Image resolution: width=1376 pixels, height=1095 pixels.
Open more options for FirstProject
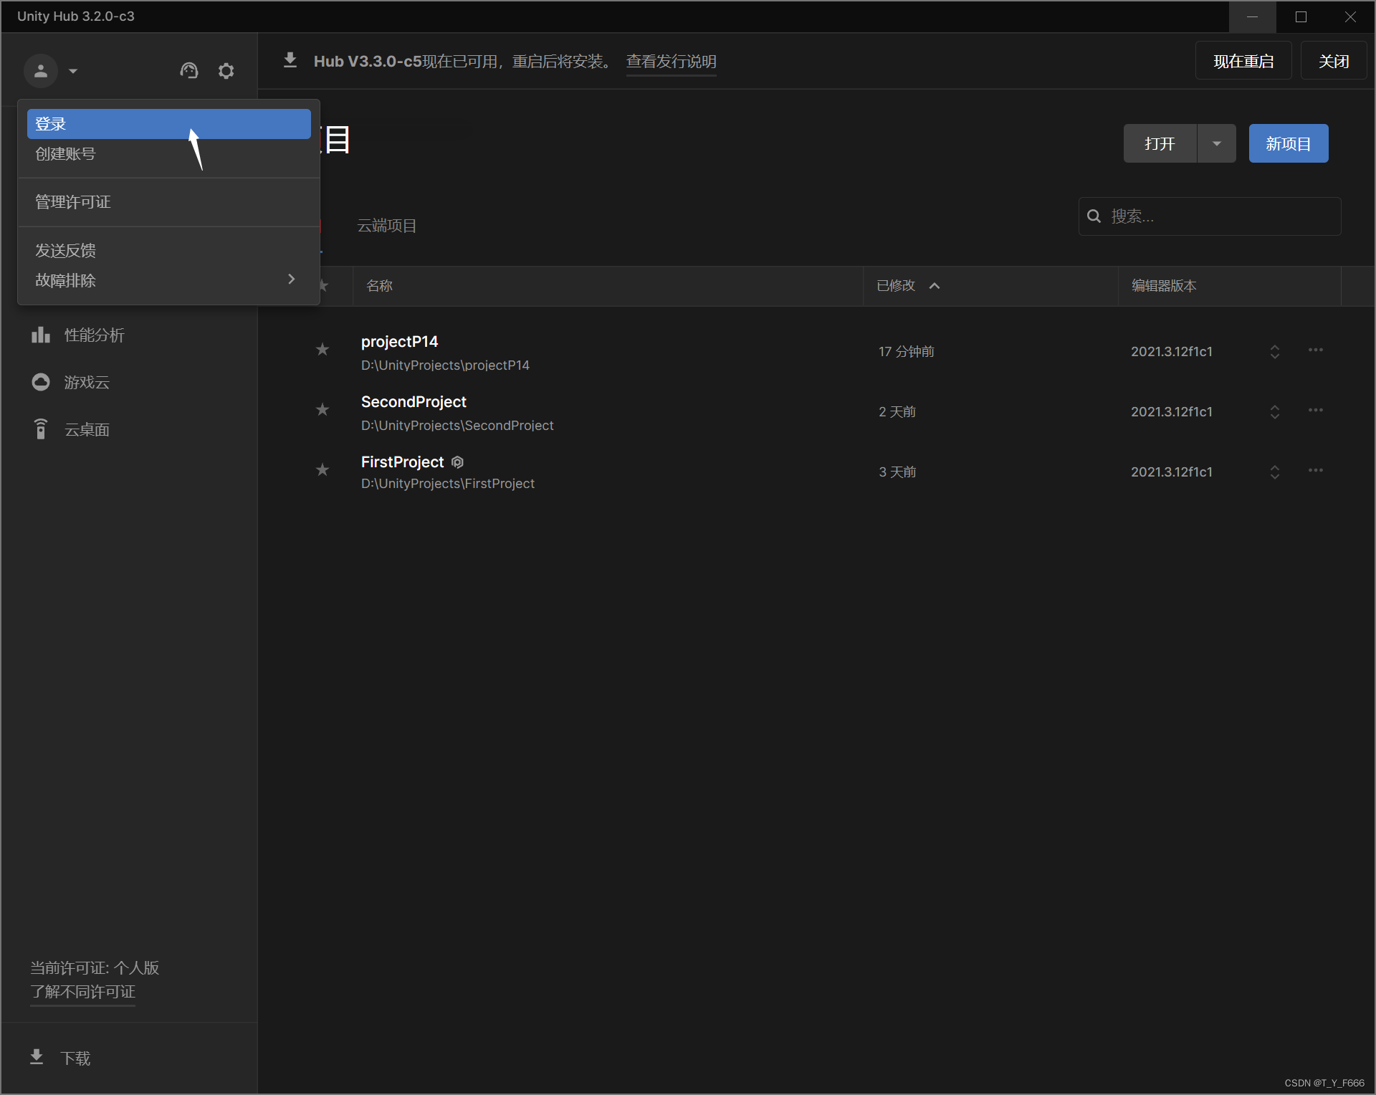(x=1316, y=471)
